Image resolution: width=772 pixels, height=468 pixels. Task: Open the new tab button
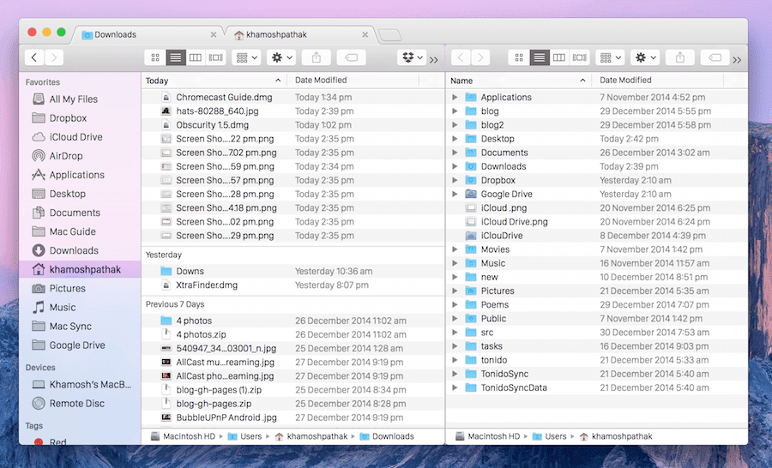pos(390,35)
